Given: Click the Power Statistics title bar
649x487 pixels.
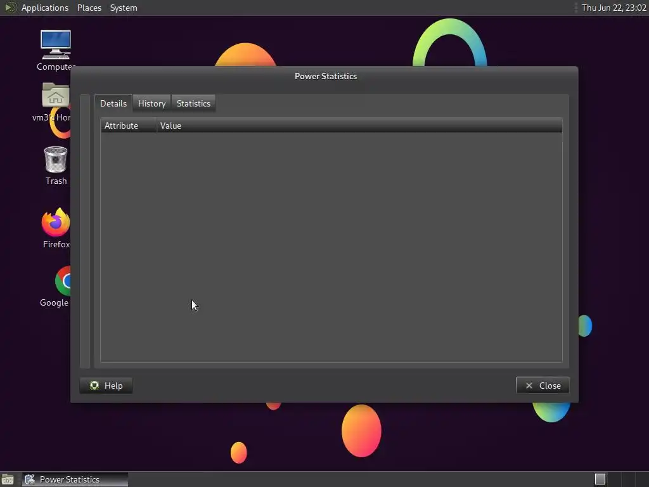Looking at the screenshot, I should tap(324, 76).
